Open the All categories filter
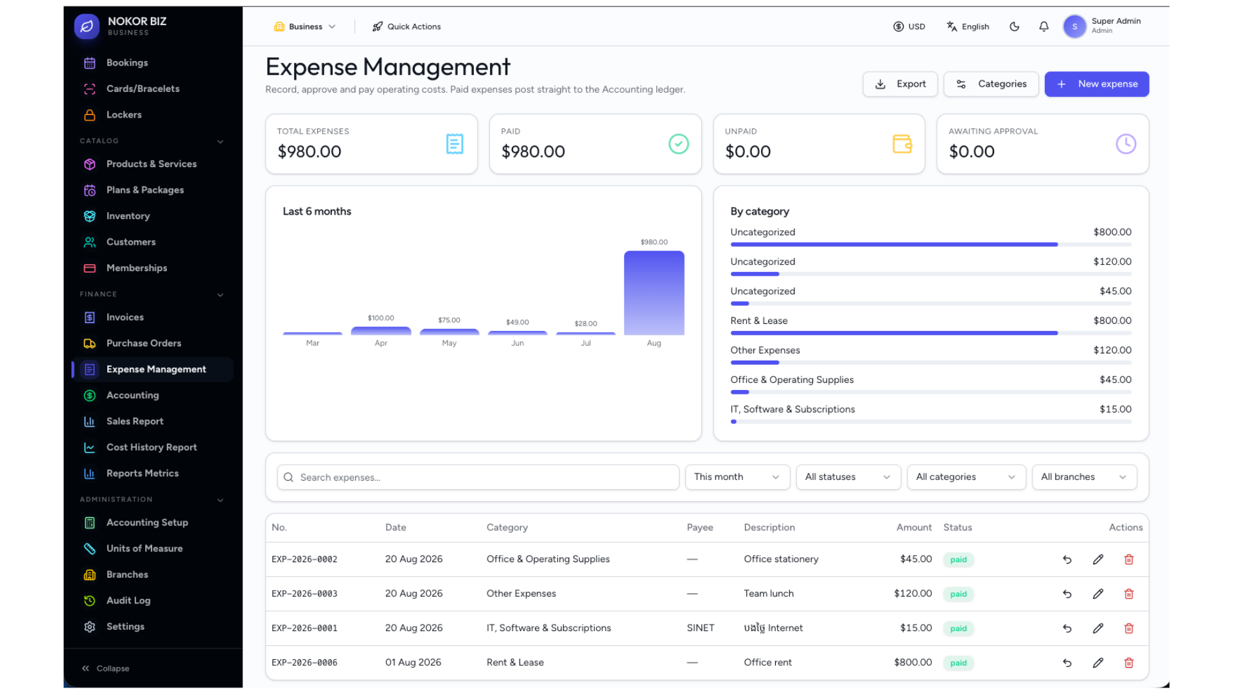The width and height of the screenshot is (1233, 694). 966,477
